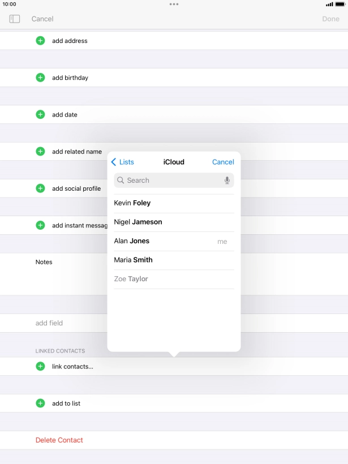This screenshot has height=464, width=348.
Task: Go back to Lists in popover
Action: (123, 162)
